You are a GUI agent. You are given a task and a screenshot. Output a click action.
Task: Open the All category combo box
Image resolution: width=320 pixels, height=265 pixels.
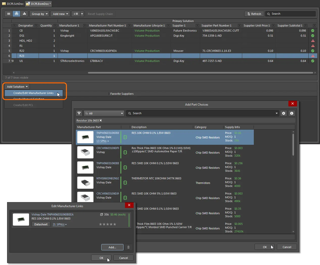(104, 113)
